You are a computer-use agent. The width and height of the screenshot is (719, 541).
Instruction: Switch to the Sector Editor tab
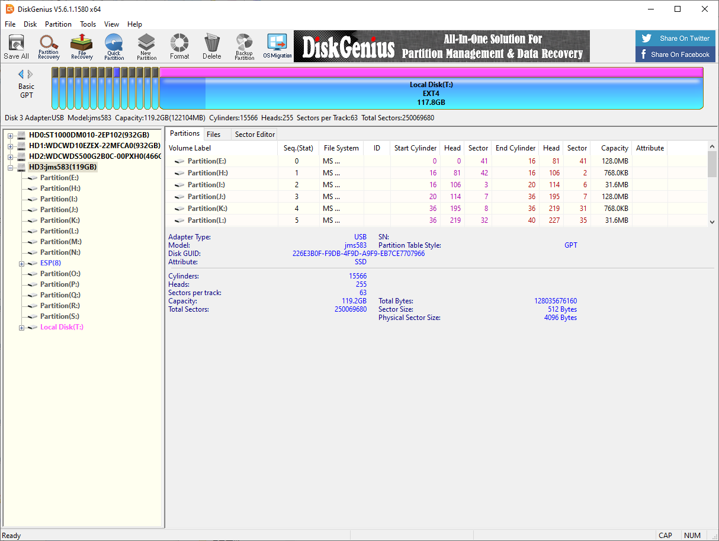pos(255,135)
